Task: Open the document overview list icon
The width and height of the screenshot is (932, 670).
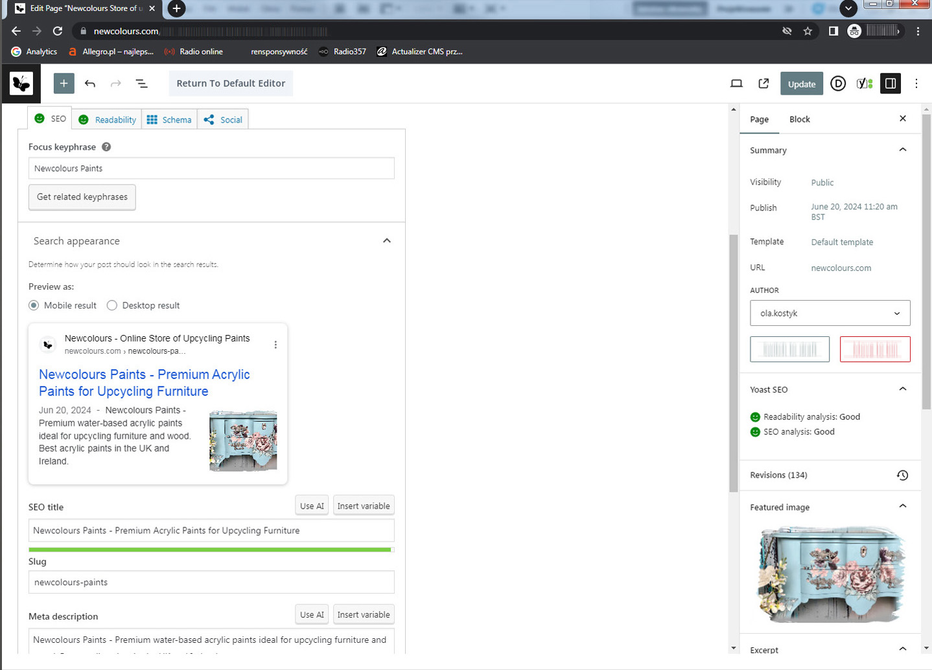Action: [x=141, y=84]
